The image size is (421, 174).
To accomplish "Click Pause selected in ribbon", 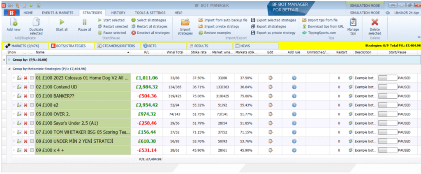I will tap(112, 33).
